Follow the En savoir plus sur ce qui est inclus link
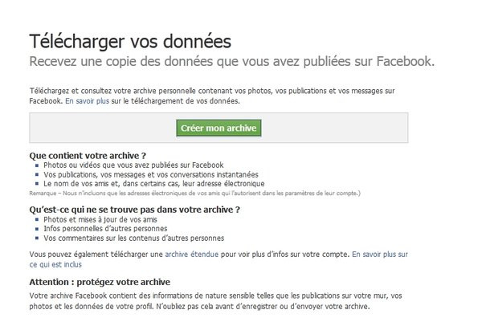This screenshot has width=482, height=318. pos(219,259)
